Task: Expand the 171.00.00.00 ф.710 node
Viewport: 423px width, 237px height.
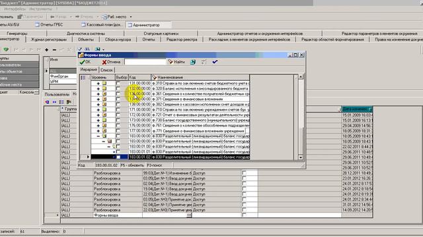Action: coord(98,110)
